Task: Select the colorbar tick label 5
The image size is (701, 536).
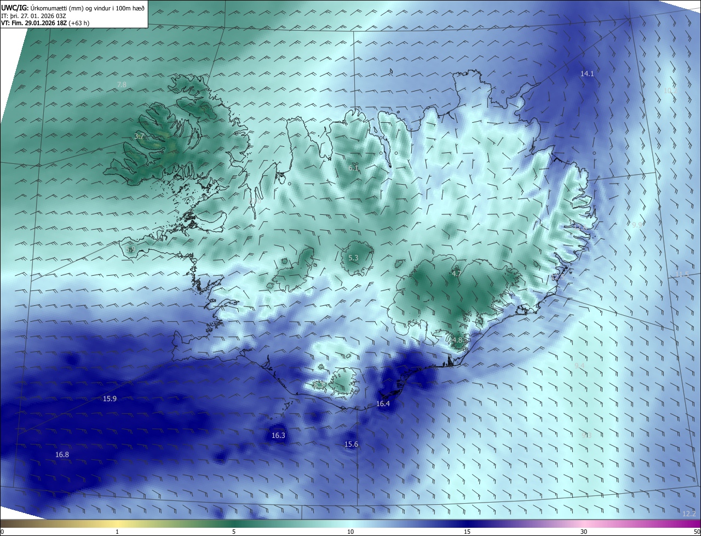Action: pyautogui.click(x=234, y=532)
